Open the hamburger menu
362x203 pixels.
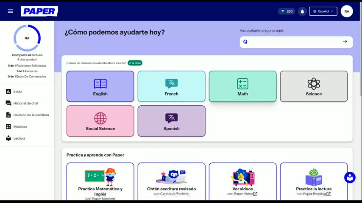[11, 11]
